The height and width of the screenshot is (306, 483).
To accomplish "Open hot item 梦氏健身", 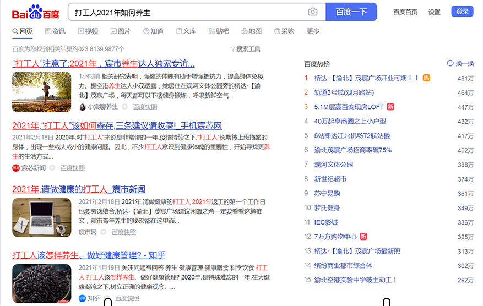I will (327, 208).
